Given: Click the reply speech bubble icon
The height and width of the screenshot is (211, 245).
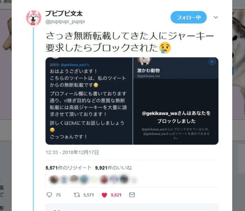Looking at the screenshot, I should [x=49, y=195].
